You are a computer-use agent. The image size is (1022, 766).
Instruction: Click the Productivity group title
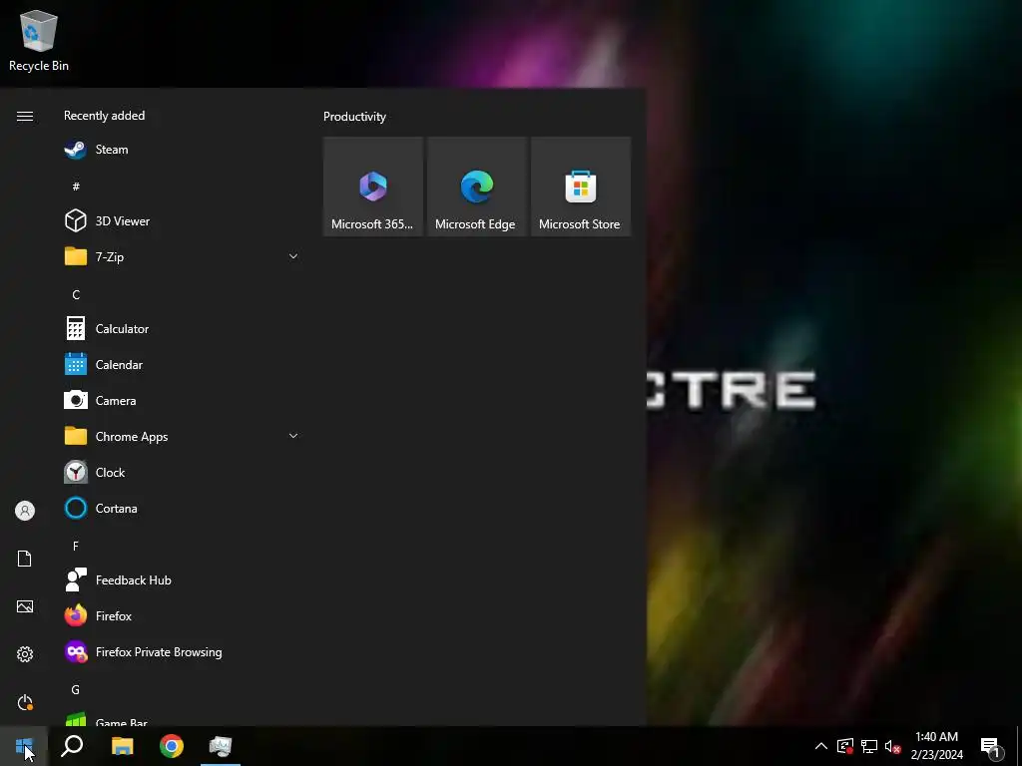[x=354, y=117]
